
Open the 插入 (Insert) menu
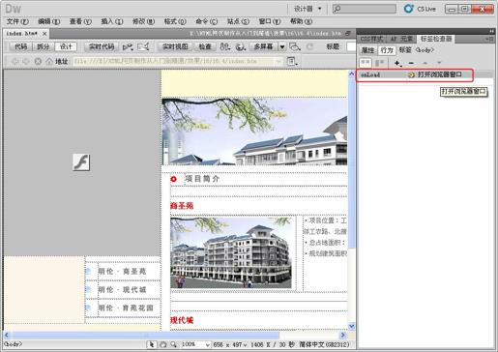[x=112, y=21]
